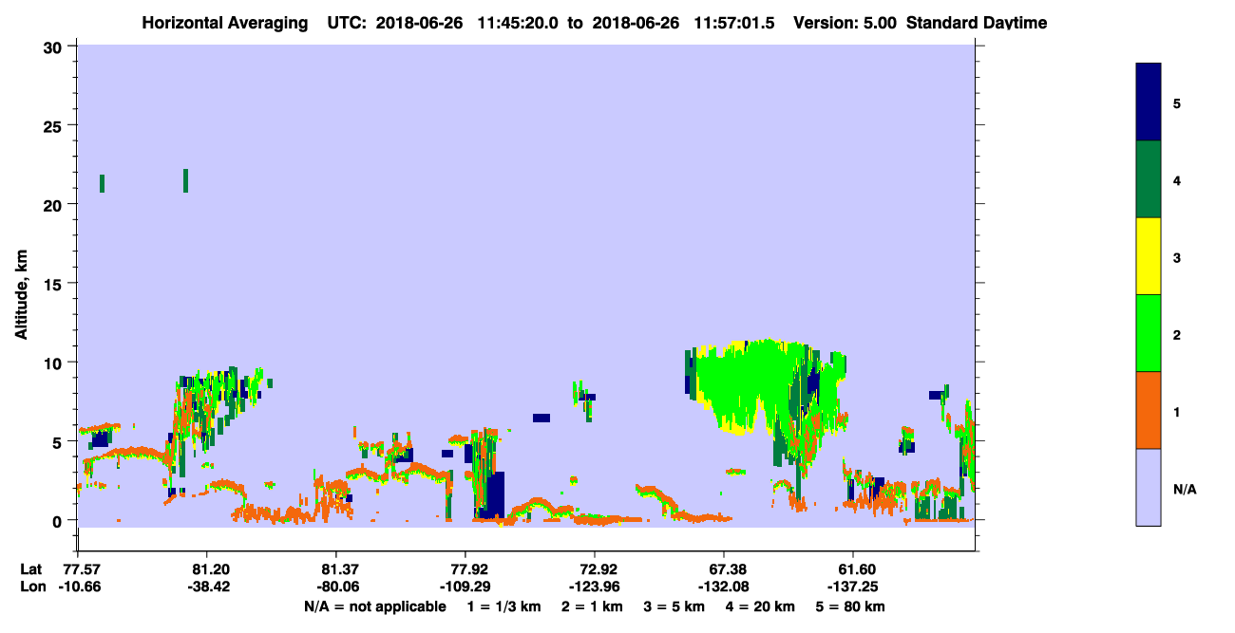Select end time '2018-06-26 11:57:01.5'
Screen dimensions: 1235x633
684,23
